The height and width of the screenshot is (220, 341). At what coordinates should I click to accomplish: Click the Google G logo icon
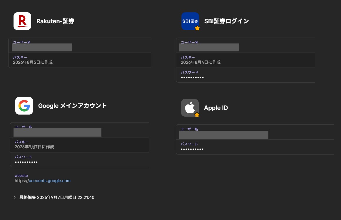point(24,106)
